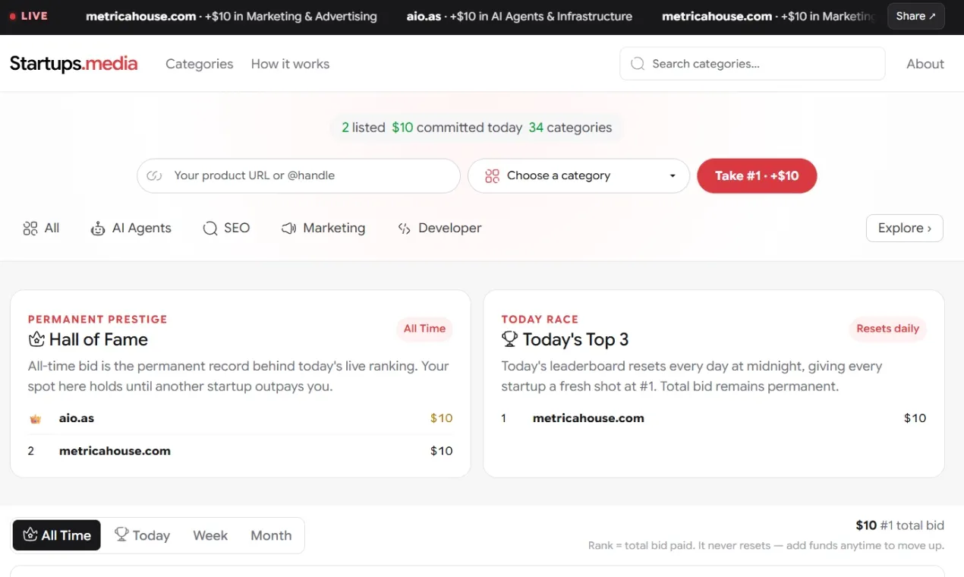964x577 pixels.
Task: Click the All Time badge
Action: 424,329
